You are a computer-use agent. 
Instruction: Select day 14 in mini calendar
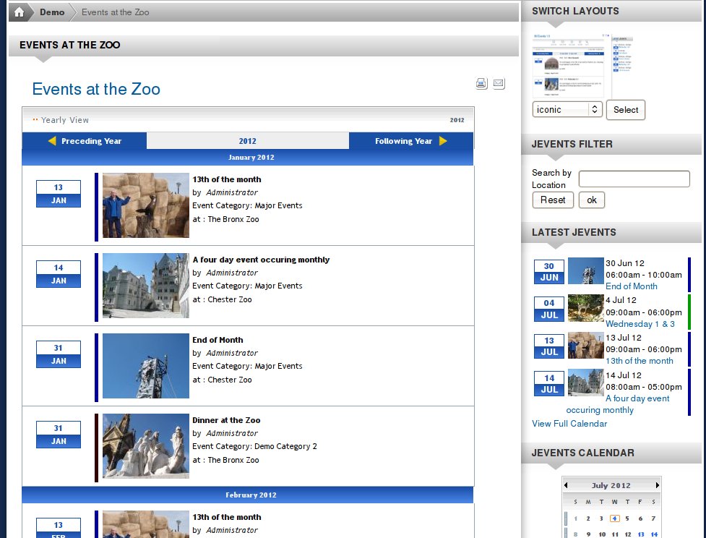click(654, 534)
